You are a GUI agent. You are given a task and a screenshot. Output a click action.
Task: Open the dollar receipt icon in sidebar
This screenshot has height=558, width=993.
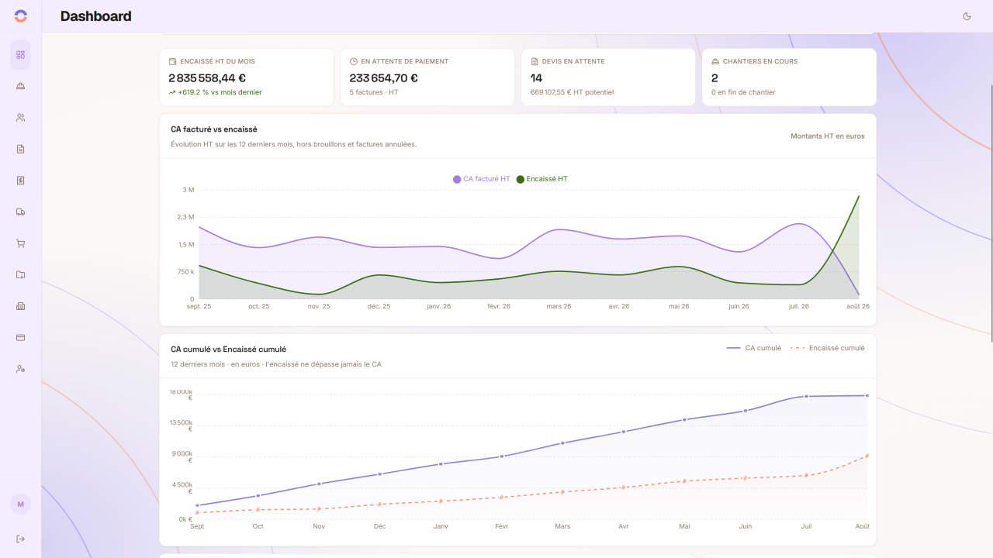coord(21,181)
